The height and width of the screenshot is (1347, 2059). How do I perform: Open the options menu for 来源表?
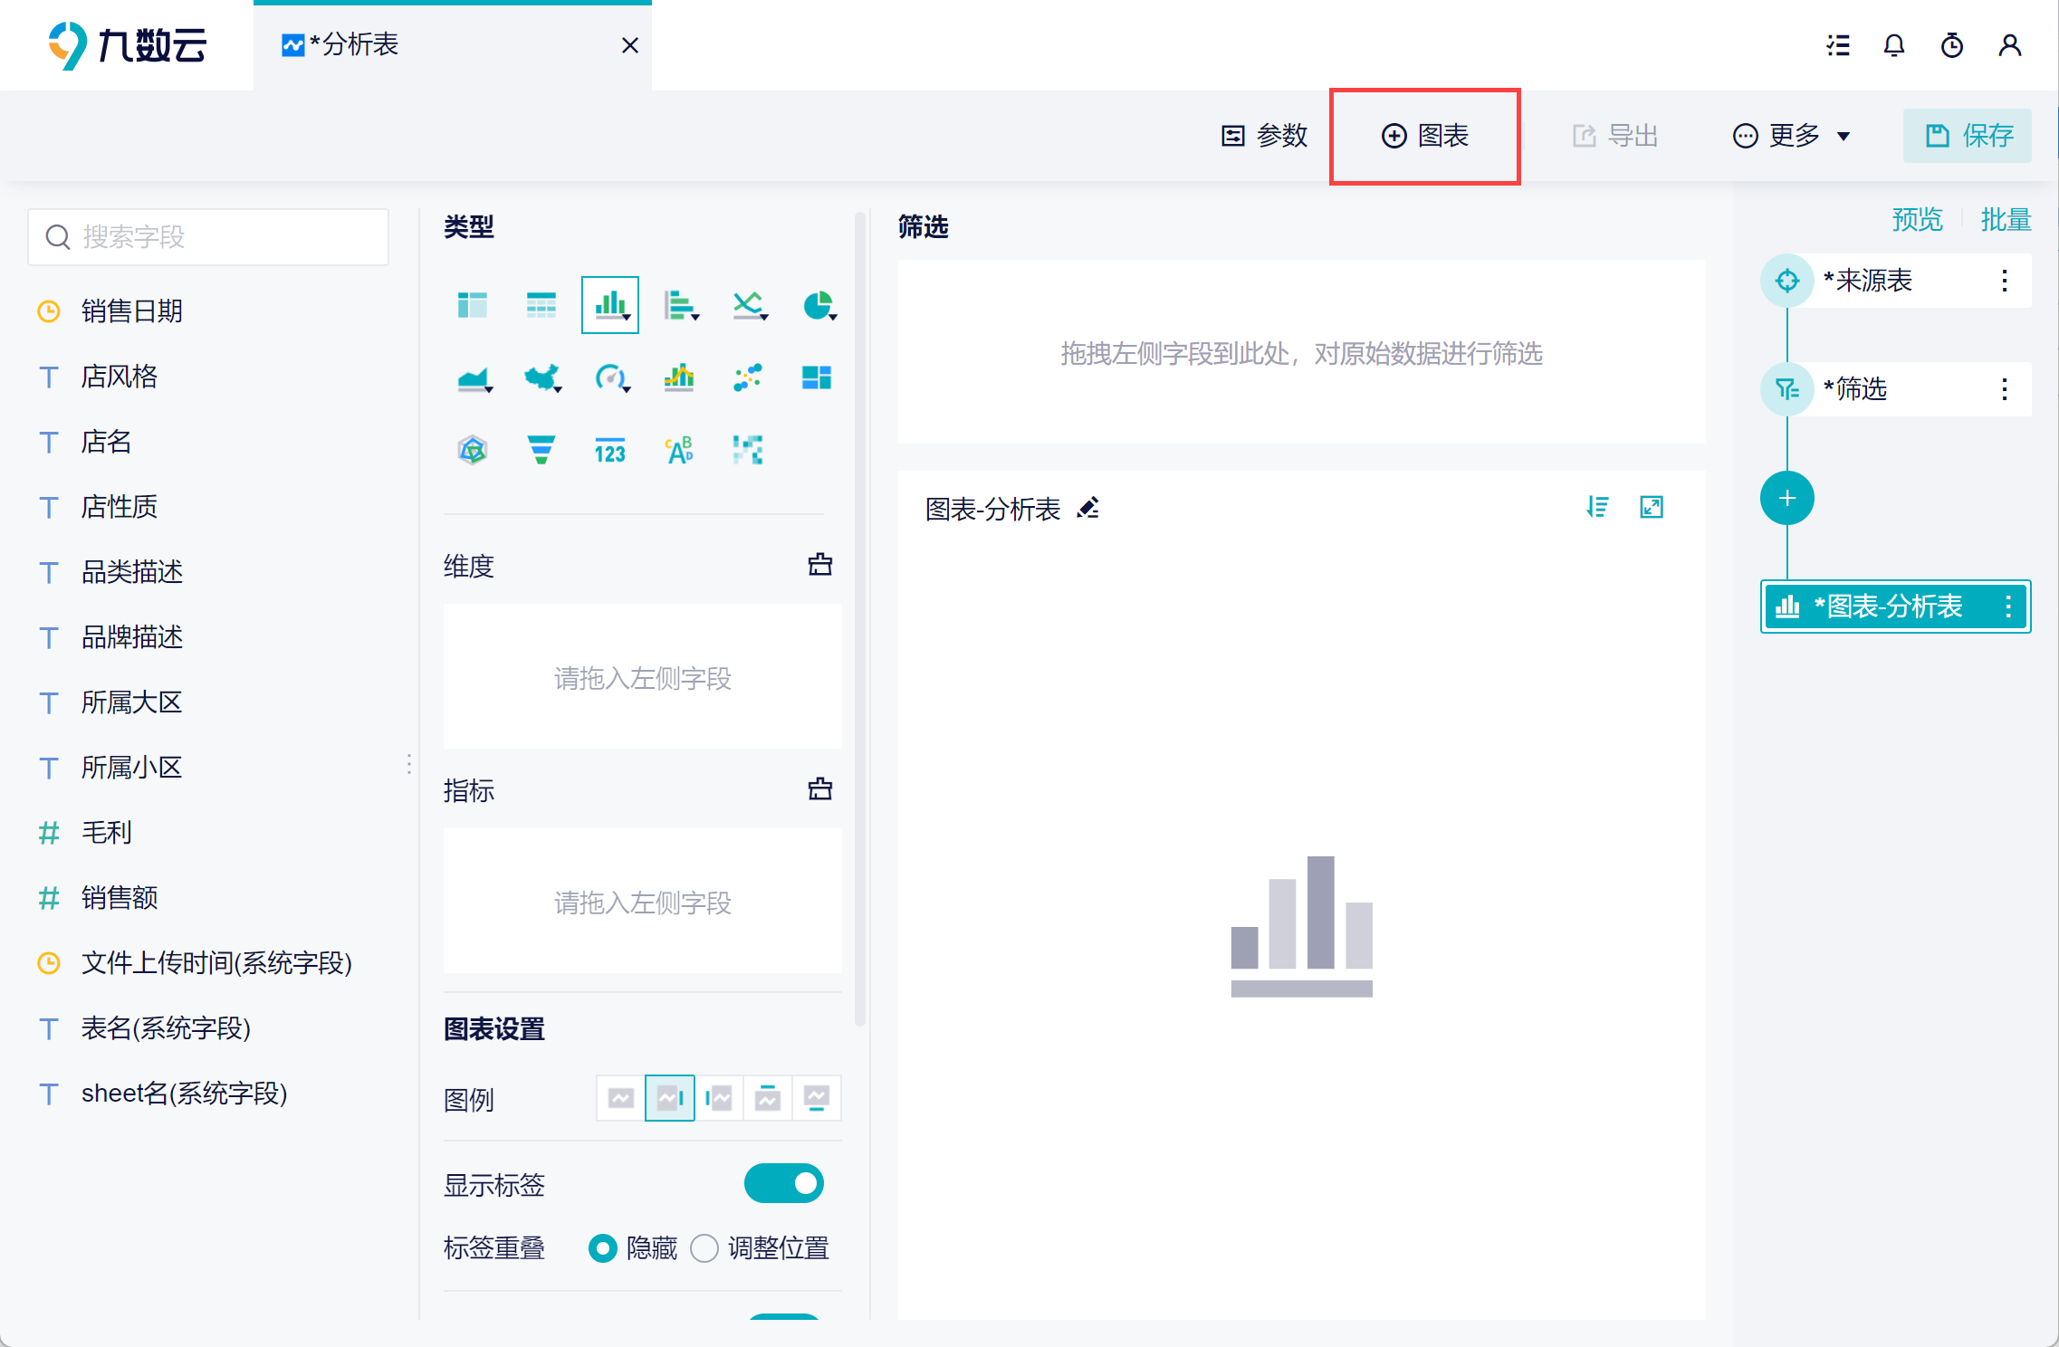pyautogui.click(x=2005, y=281)
